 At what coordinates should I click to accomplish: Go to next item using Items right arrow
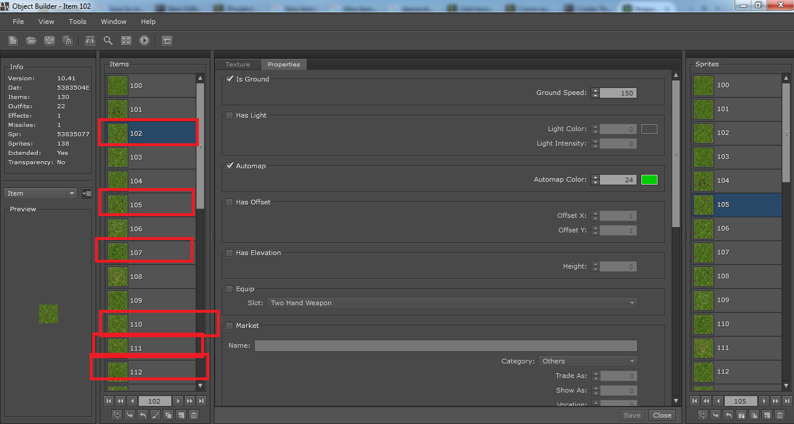click(178, 401)
